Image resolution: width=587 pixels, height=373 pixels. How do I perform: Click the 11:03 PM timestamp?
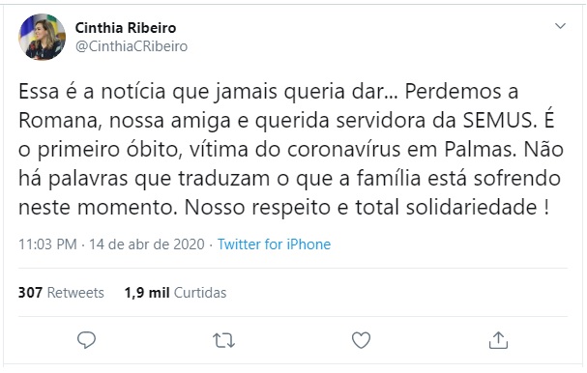click(47, 244)
